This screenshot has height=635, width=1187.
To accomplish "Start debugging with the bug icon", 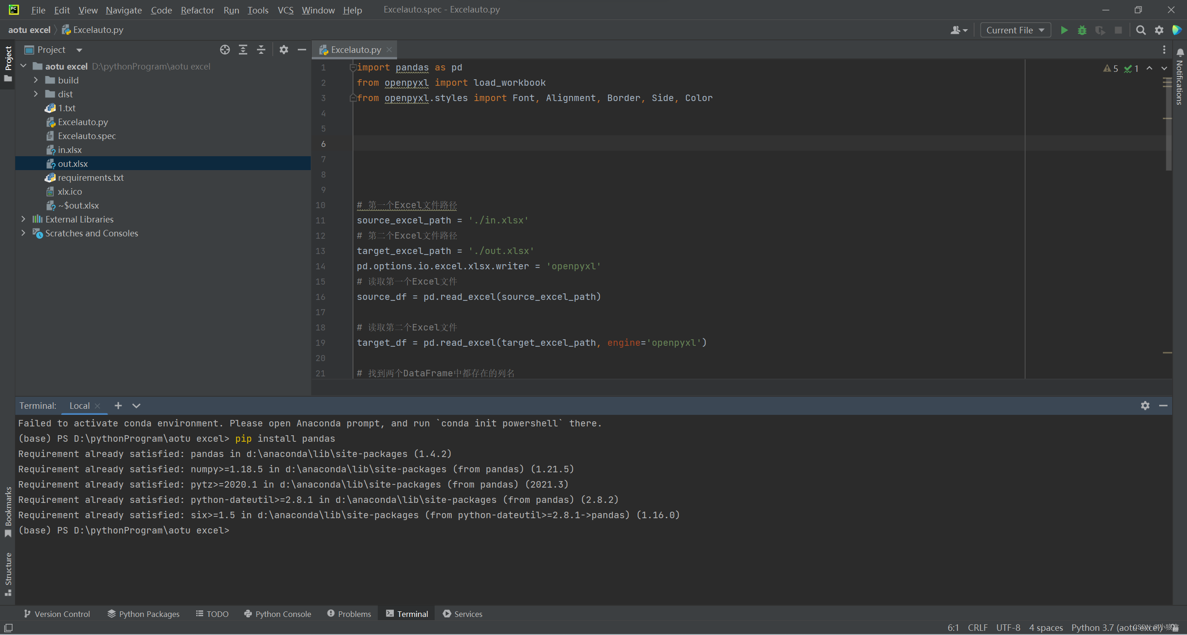I will [1082, 30].
